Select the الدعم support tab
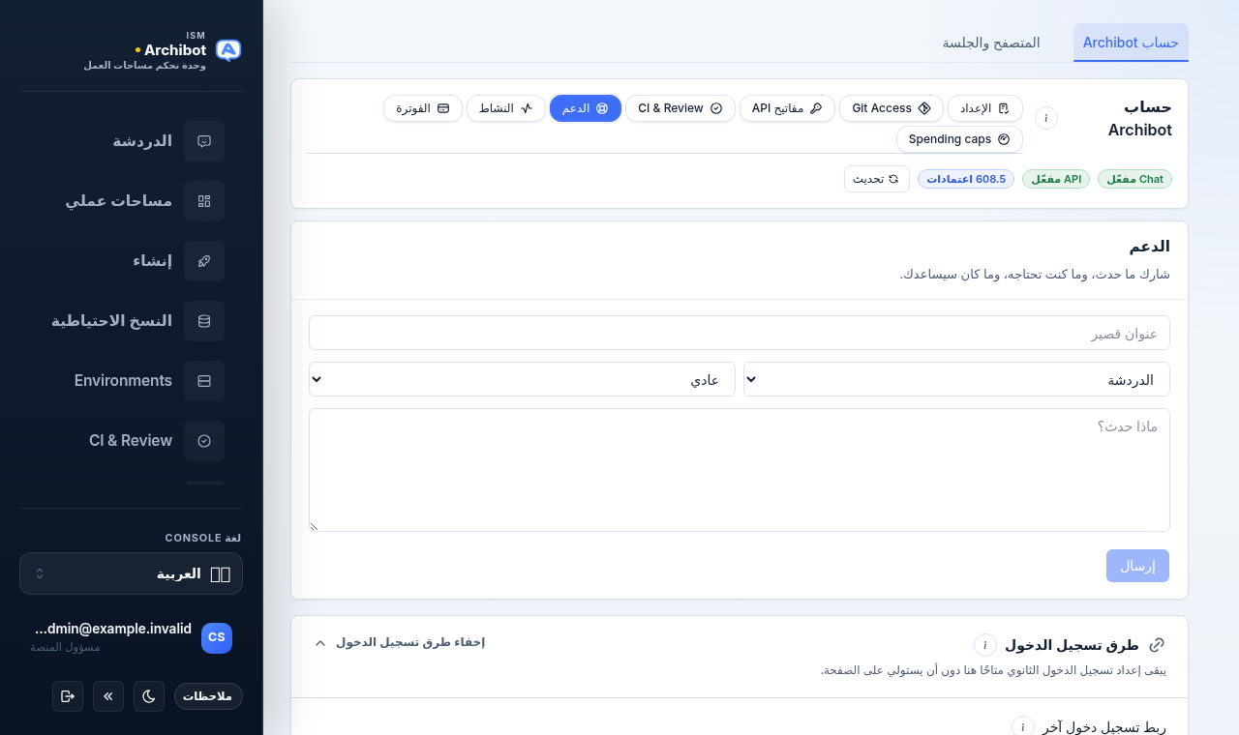The image size is (1239, 735). (586, 108)
